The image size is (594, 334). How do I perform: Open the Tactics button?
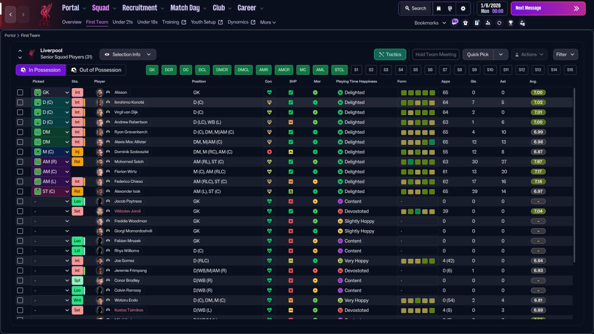click(390, 54)
